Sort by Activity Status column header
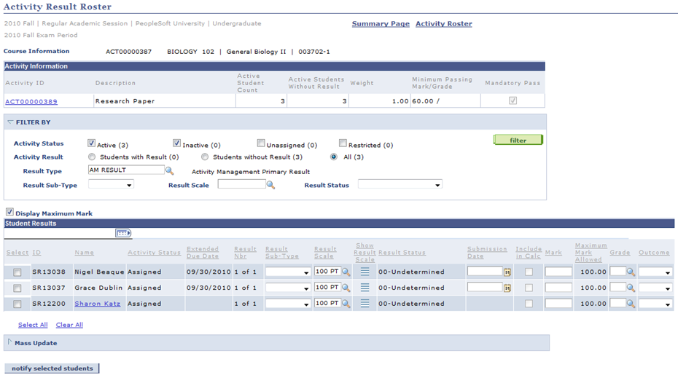 click(154, 253)
